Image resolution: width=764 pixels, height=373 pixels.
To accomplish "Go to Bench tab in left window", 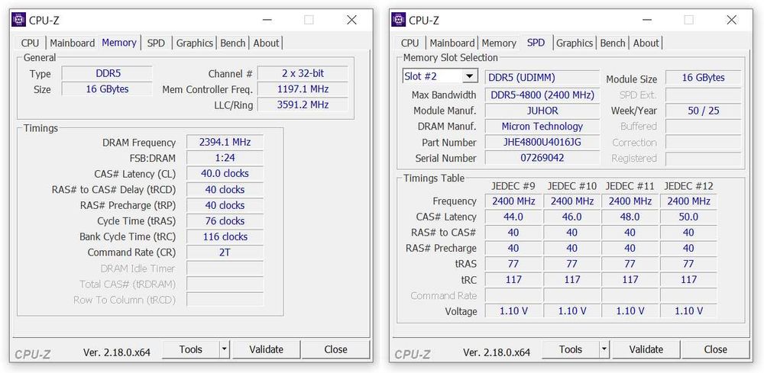I will pos(233,43).
